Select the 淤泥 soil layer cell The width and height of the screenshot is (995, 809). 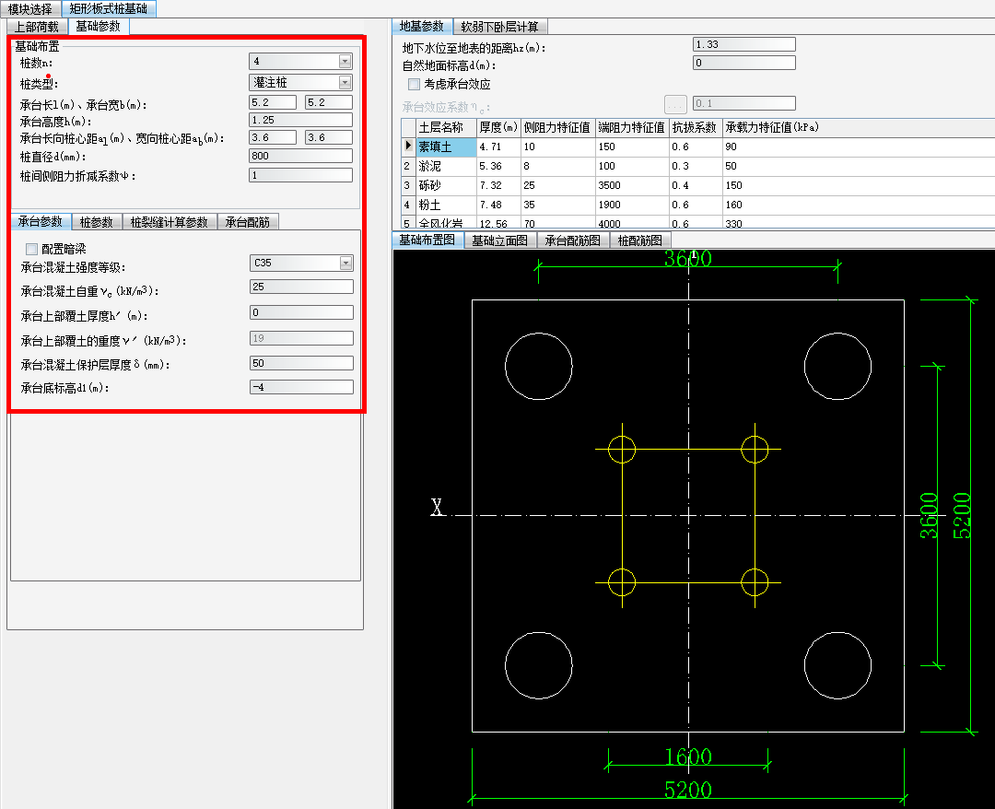pyautogui.click(x=446, y=166)
